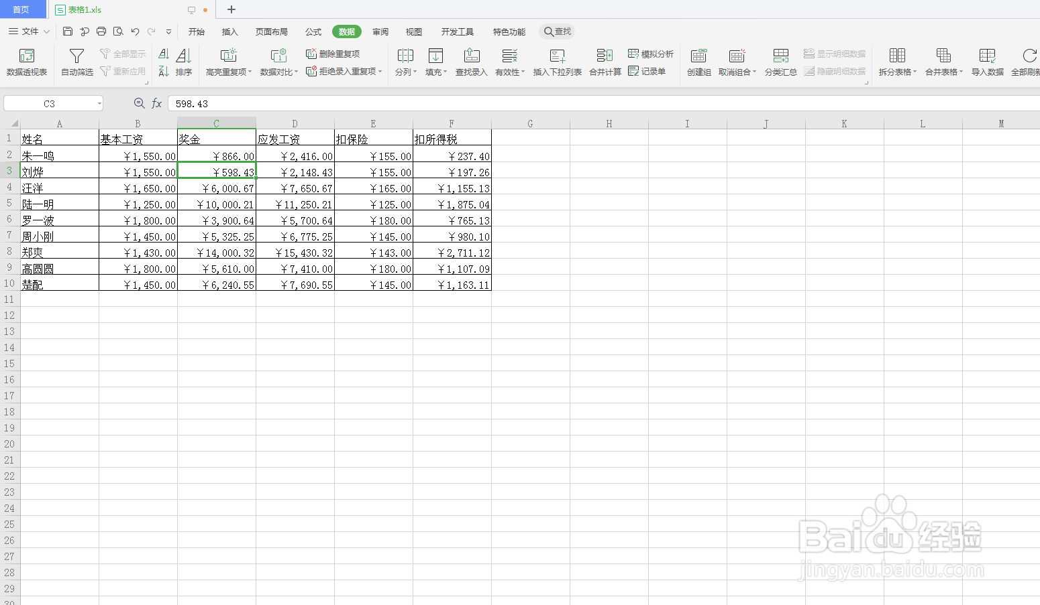Click Hide Detail Data (隐藏明细数据)
The width and height of the screenshot is (1040, 605).
pos(835,71)
